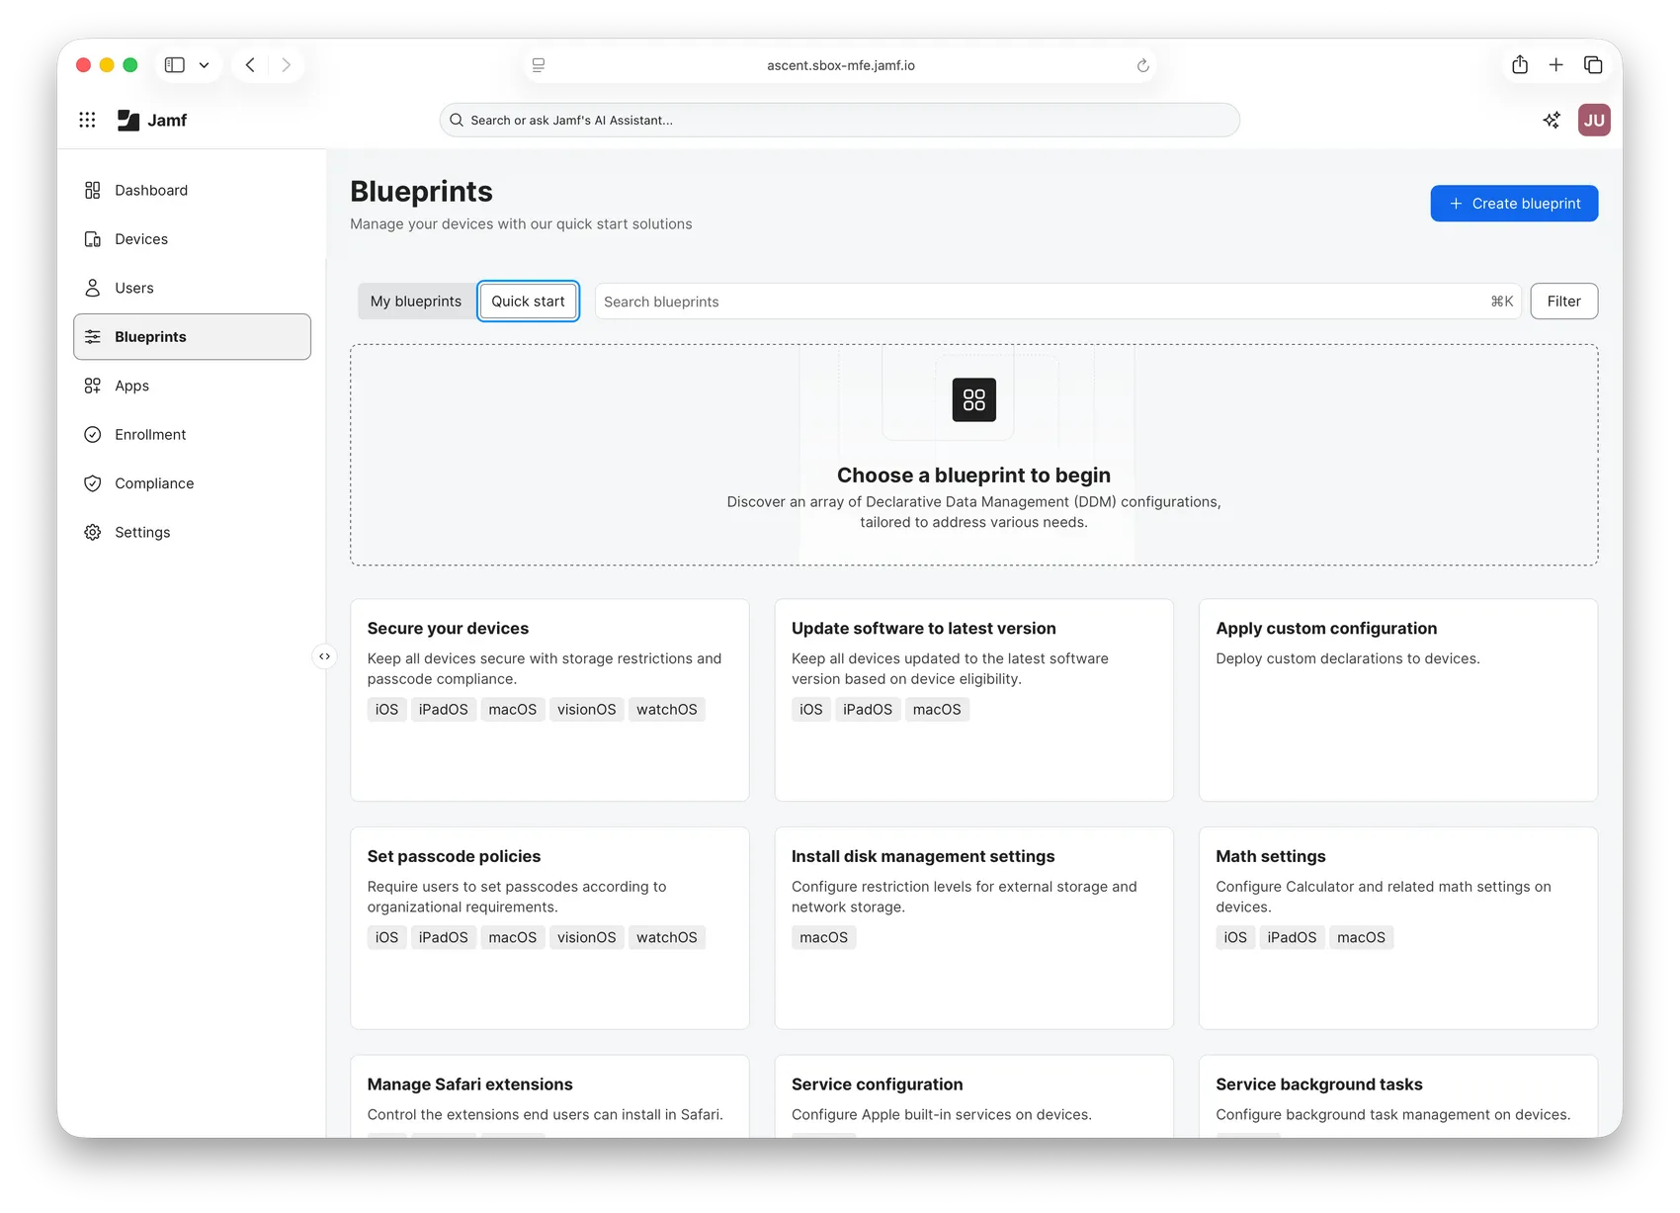Expand the sidebar dropdown chevron
The height and width of the screenshot is (1213, 1680).
click(x=205, y=65)
